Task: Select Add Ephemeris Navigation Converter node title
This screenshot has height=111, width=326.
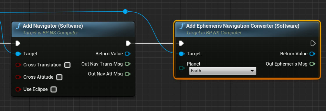Action: [243, 26]
